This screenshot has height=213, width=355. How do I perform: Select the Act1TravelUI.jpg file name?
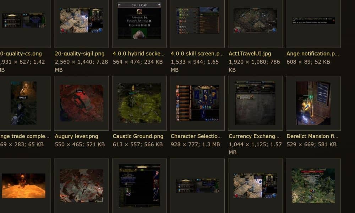tap(250, 54)
